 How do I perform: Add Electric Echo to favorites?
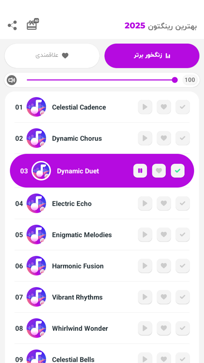(164, 204)
